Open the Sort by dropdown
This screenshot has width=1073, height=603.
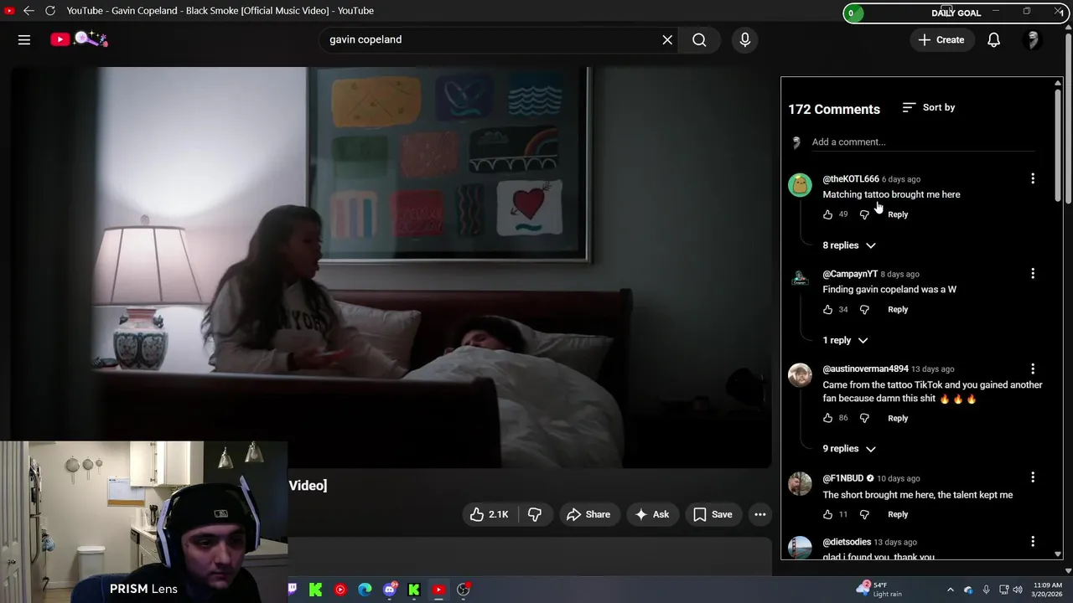pyautogui.click(x=929, y=107)
